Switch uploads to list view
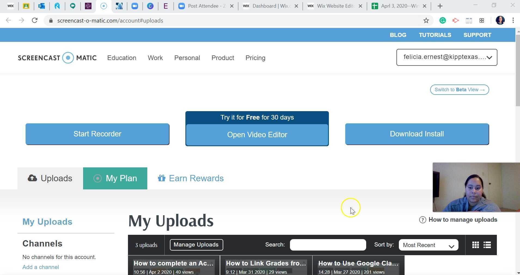 pos(487,245)
